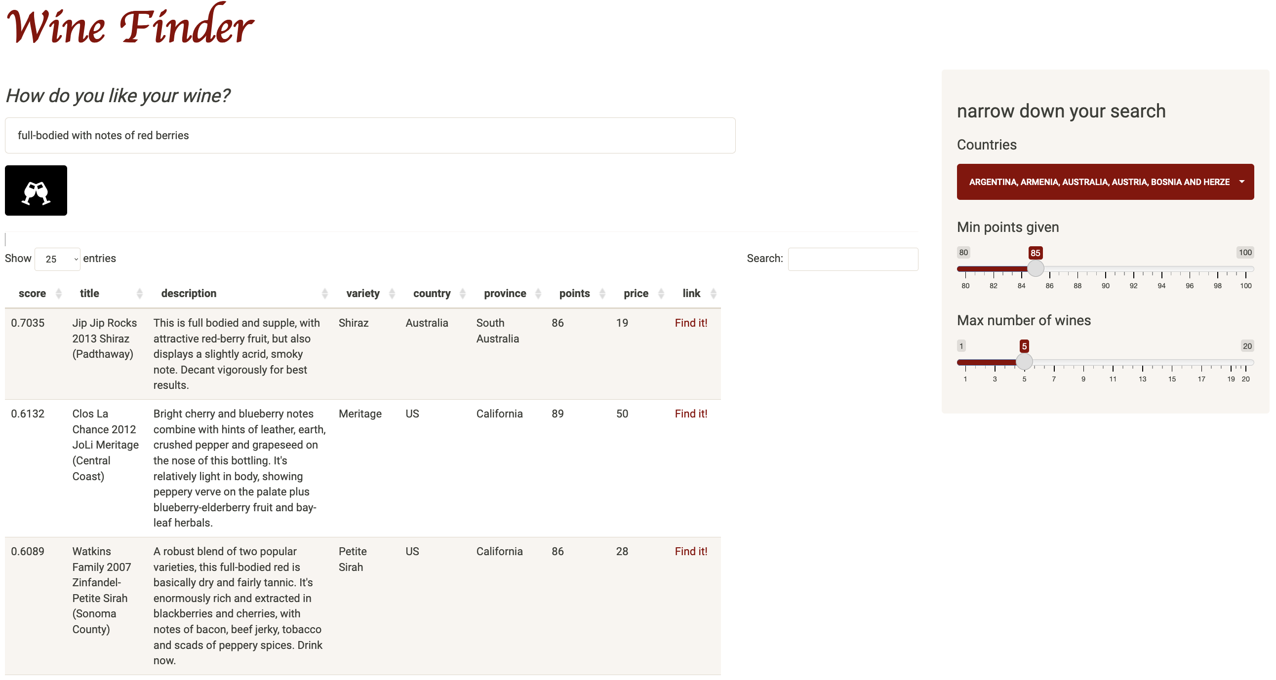Open the Show entries count dropdown
This screenshot has width=1276, height=680.
pyautogui.click(x=57, y=259)
